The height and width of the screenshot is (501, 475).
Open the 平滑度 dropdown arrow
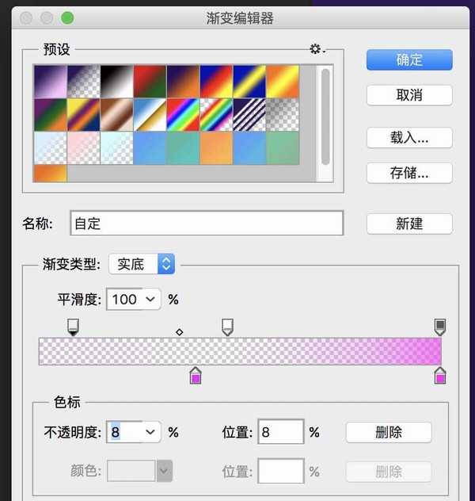150,300
